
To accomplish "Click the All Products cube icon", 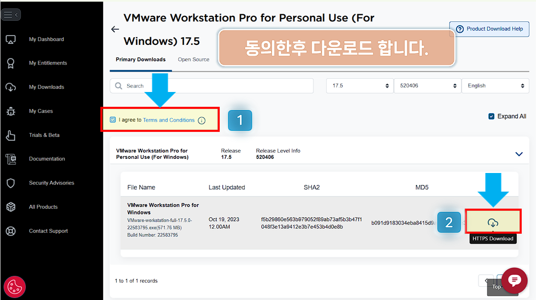I will click(x=10, y=207).
